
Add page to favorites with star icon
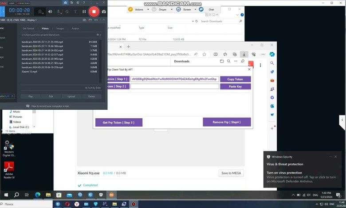click(204, 54)
